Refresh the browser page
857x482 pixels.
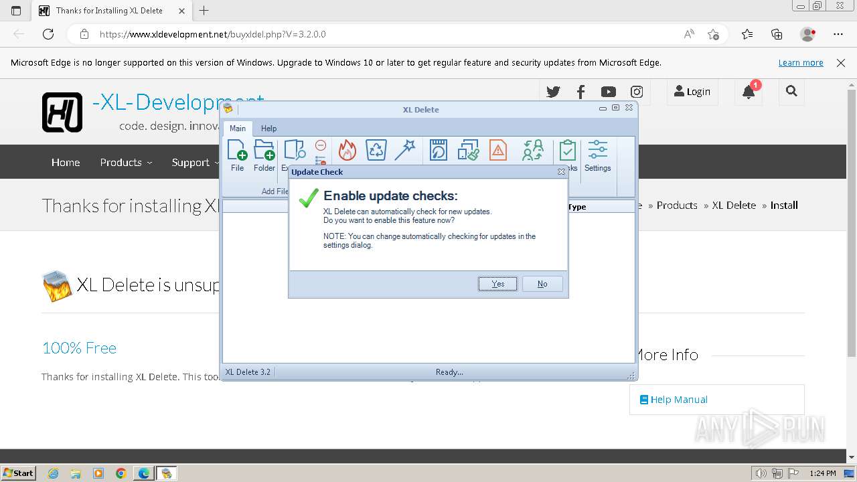coord(48,34)
